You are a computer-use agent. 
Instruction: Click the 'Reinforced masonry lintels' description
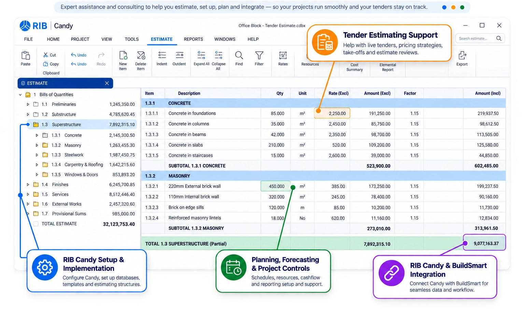195,218
